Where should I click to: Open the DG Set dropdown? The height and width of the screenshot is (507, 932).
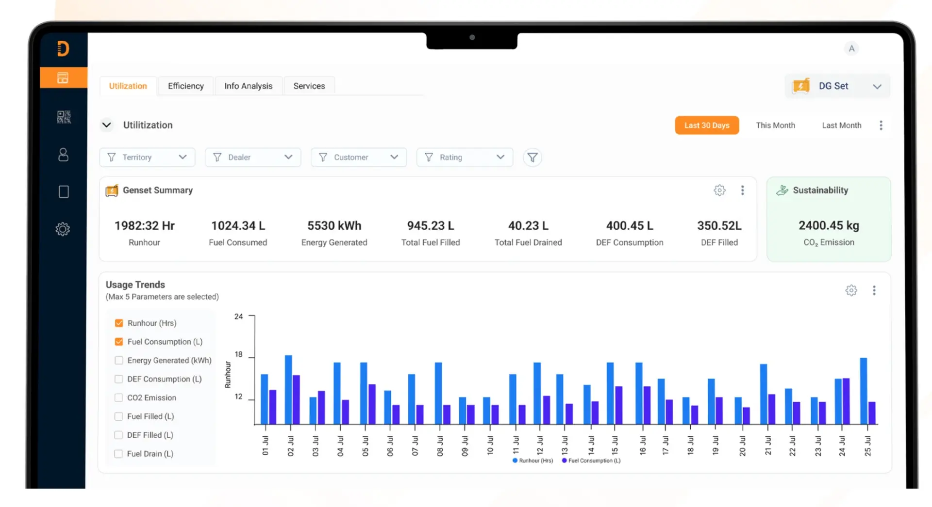(x=837, y=86)
